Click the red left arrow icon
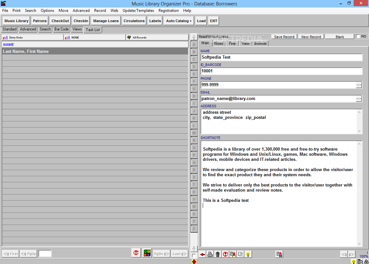The width and height of the screenshot is (369, 264). pos(202,254)
